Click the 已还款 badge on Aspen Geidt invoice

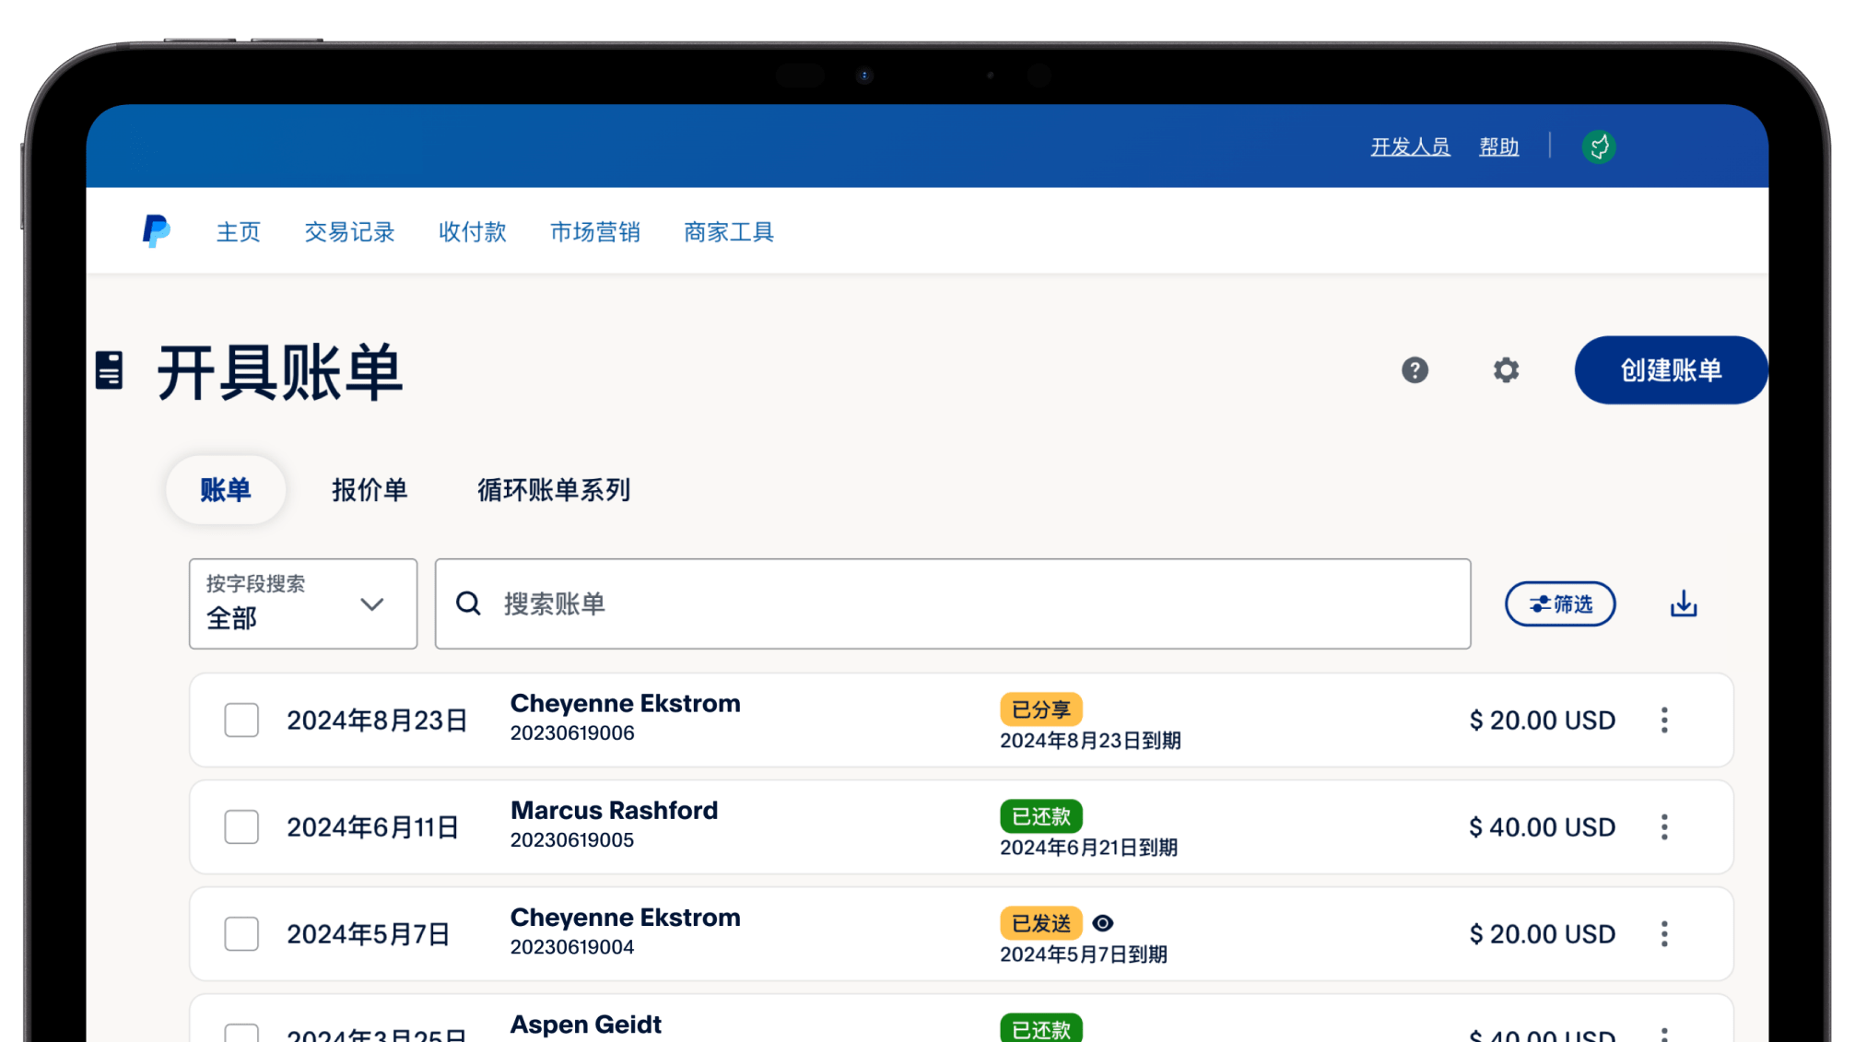(1041, 1028)
